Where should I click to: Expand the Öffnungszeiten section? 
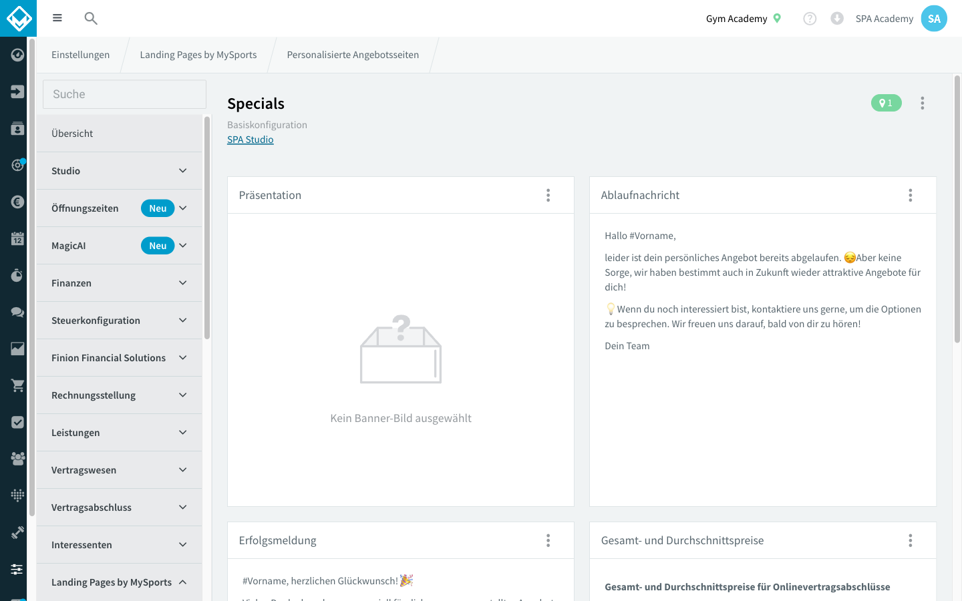pyautogui.click(x=120, y=208)
